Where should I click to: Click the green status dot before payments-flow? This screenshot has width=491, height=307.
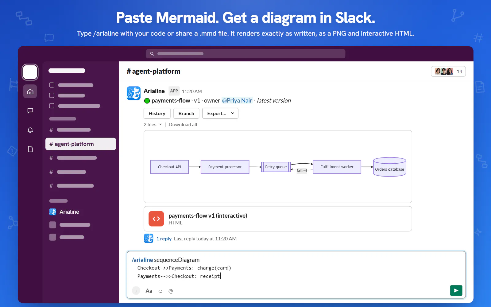[147, 101]
